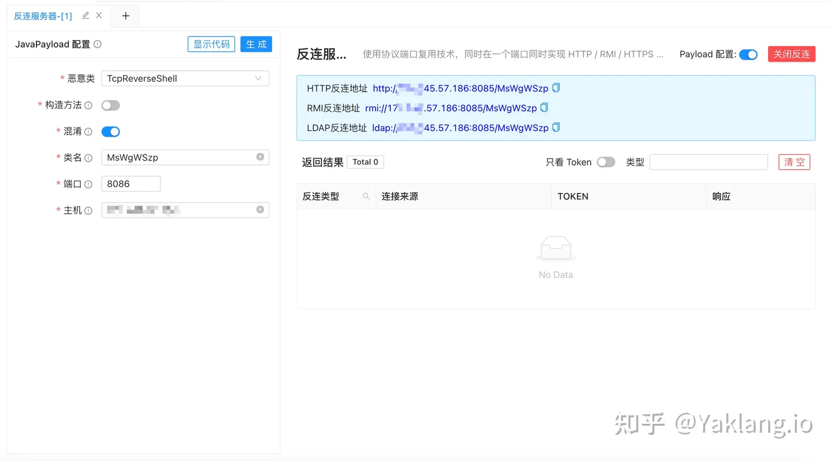Open the 恶意类 TcpReverseShell dropdown
Image resolution: width=834 pixels, height=461 pixels.
(185, 78)
